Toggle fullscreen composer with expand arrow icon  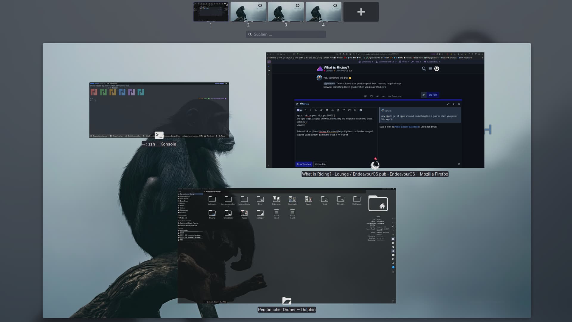(x=448, y=104)
